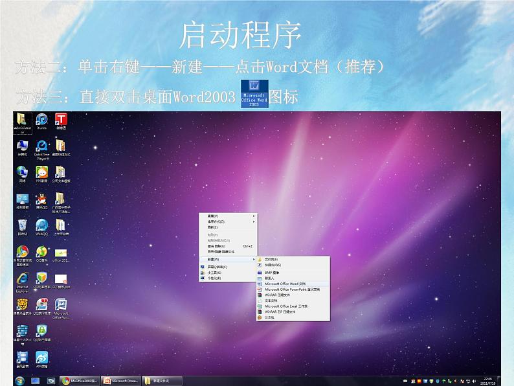Click the Windows Start orb
514x386 pixels.
tap(19, 381)
